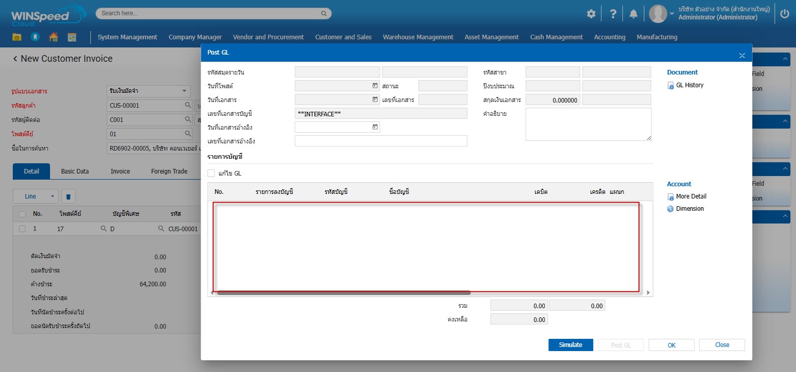Open the settings gear icon
The height and width of the screenshot is (372, 796).
tap(591, 14)
